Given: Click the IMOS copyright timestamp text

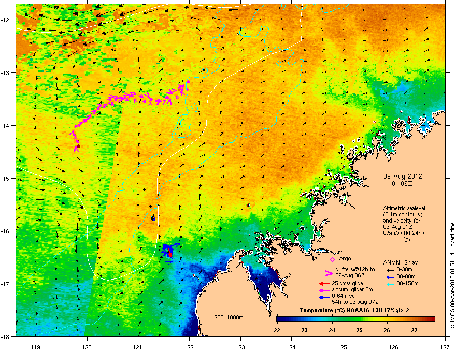Looking at the screenshot, I should pyautogui.click(x=452, y=275).
